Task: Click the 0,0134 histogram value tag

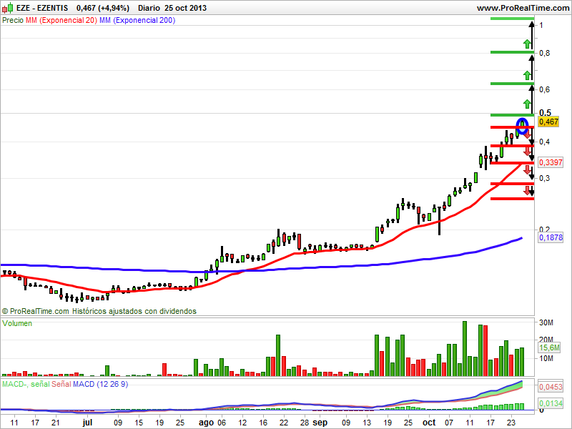Action: [551, 403]
